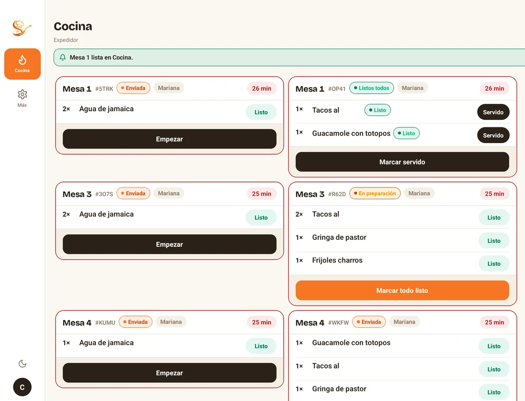
Task: Click the Enviada badge on order #3O7S
Action: (133, 193)
